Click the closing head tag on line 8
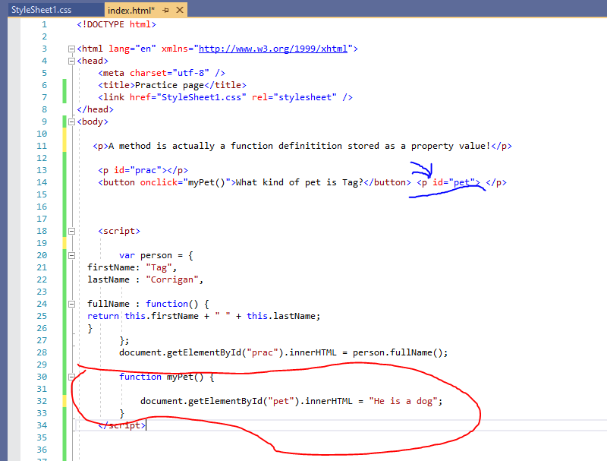This screenshot has height=461, width=607. tap(96, 109)
